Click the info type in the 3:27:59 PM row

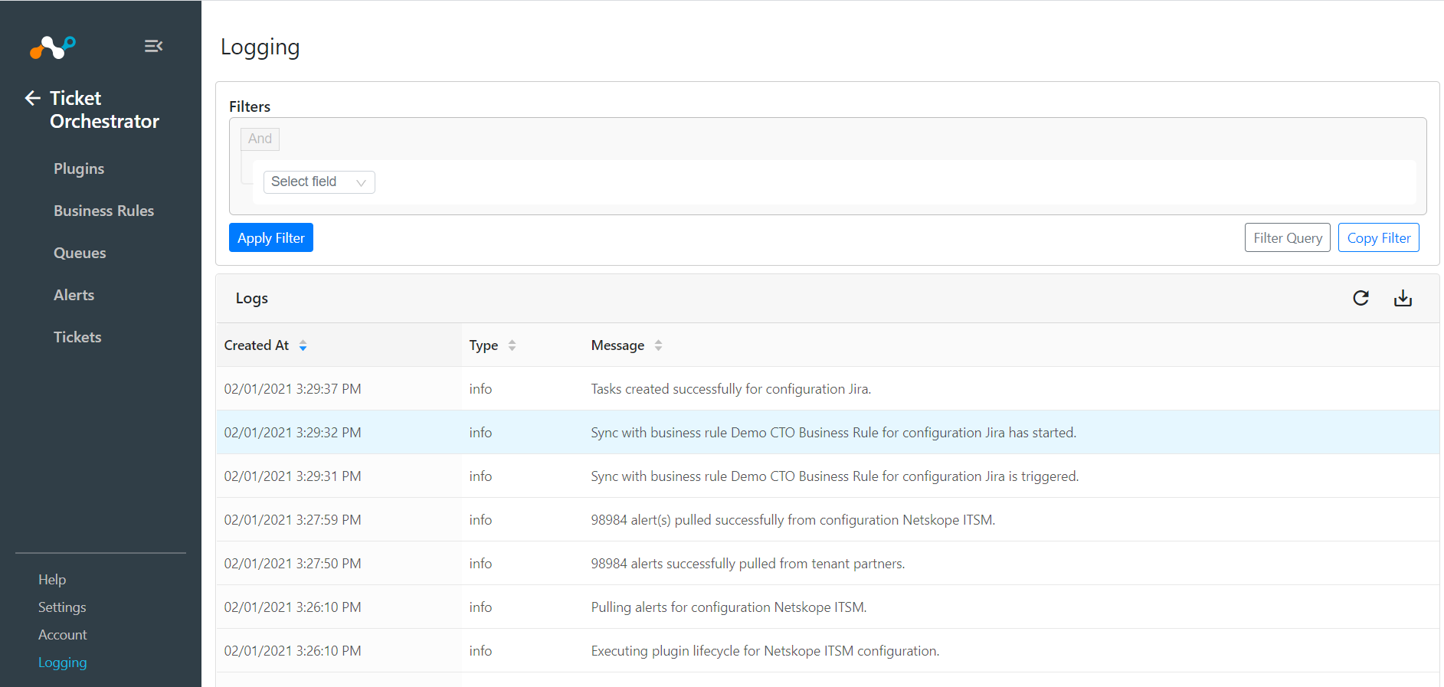point(480,520)
